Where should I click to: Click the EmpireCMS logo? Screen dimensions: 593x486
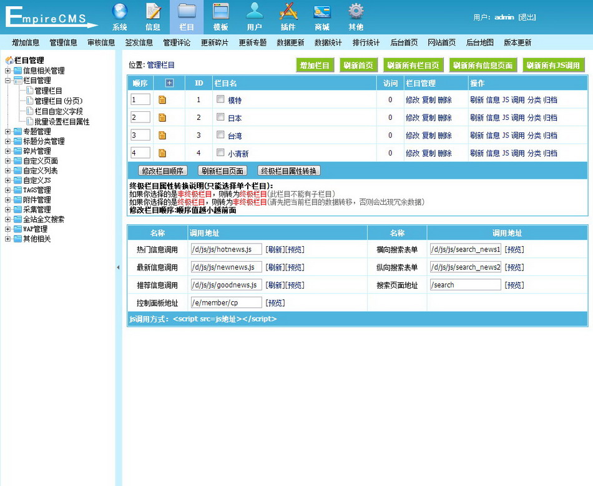pyautogui.click(x=51, y=17)
